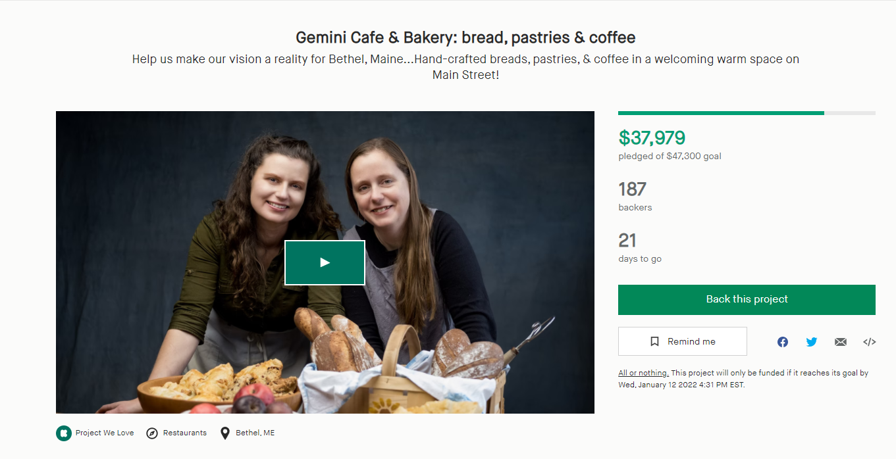
Task: Open the embed code icon
Action: (869, 342)
